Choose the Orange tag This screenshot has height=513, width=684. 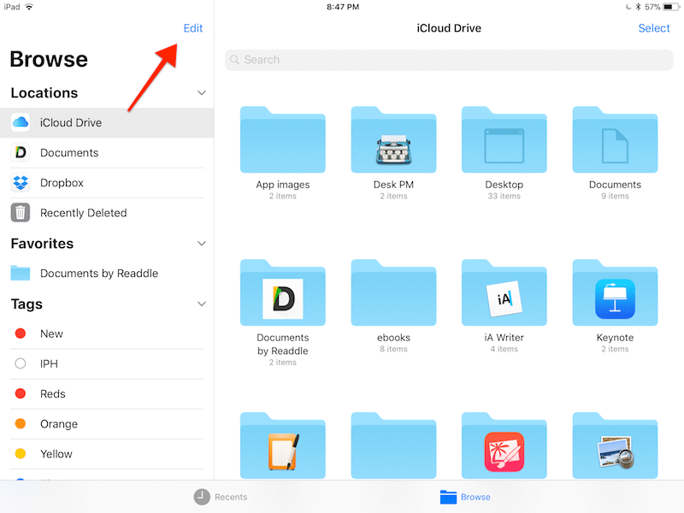pos(58,424)
